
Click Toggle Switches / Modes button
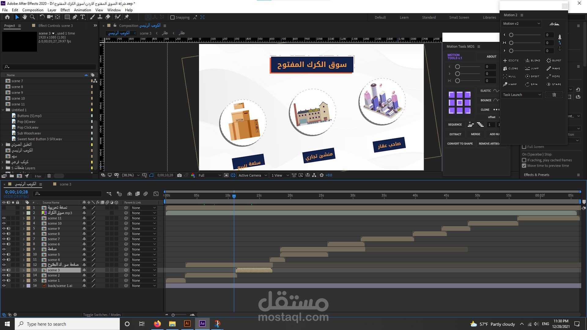[x=102, y=315]
